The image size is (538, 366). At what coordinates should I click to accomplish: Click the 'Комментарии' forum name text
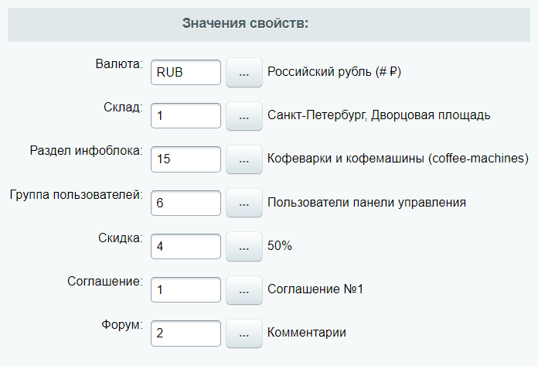(306, 333)
